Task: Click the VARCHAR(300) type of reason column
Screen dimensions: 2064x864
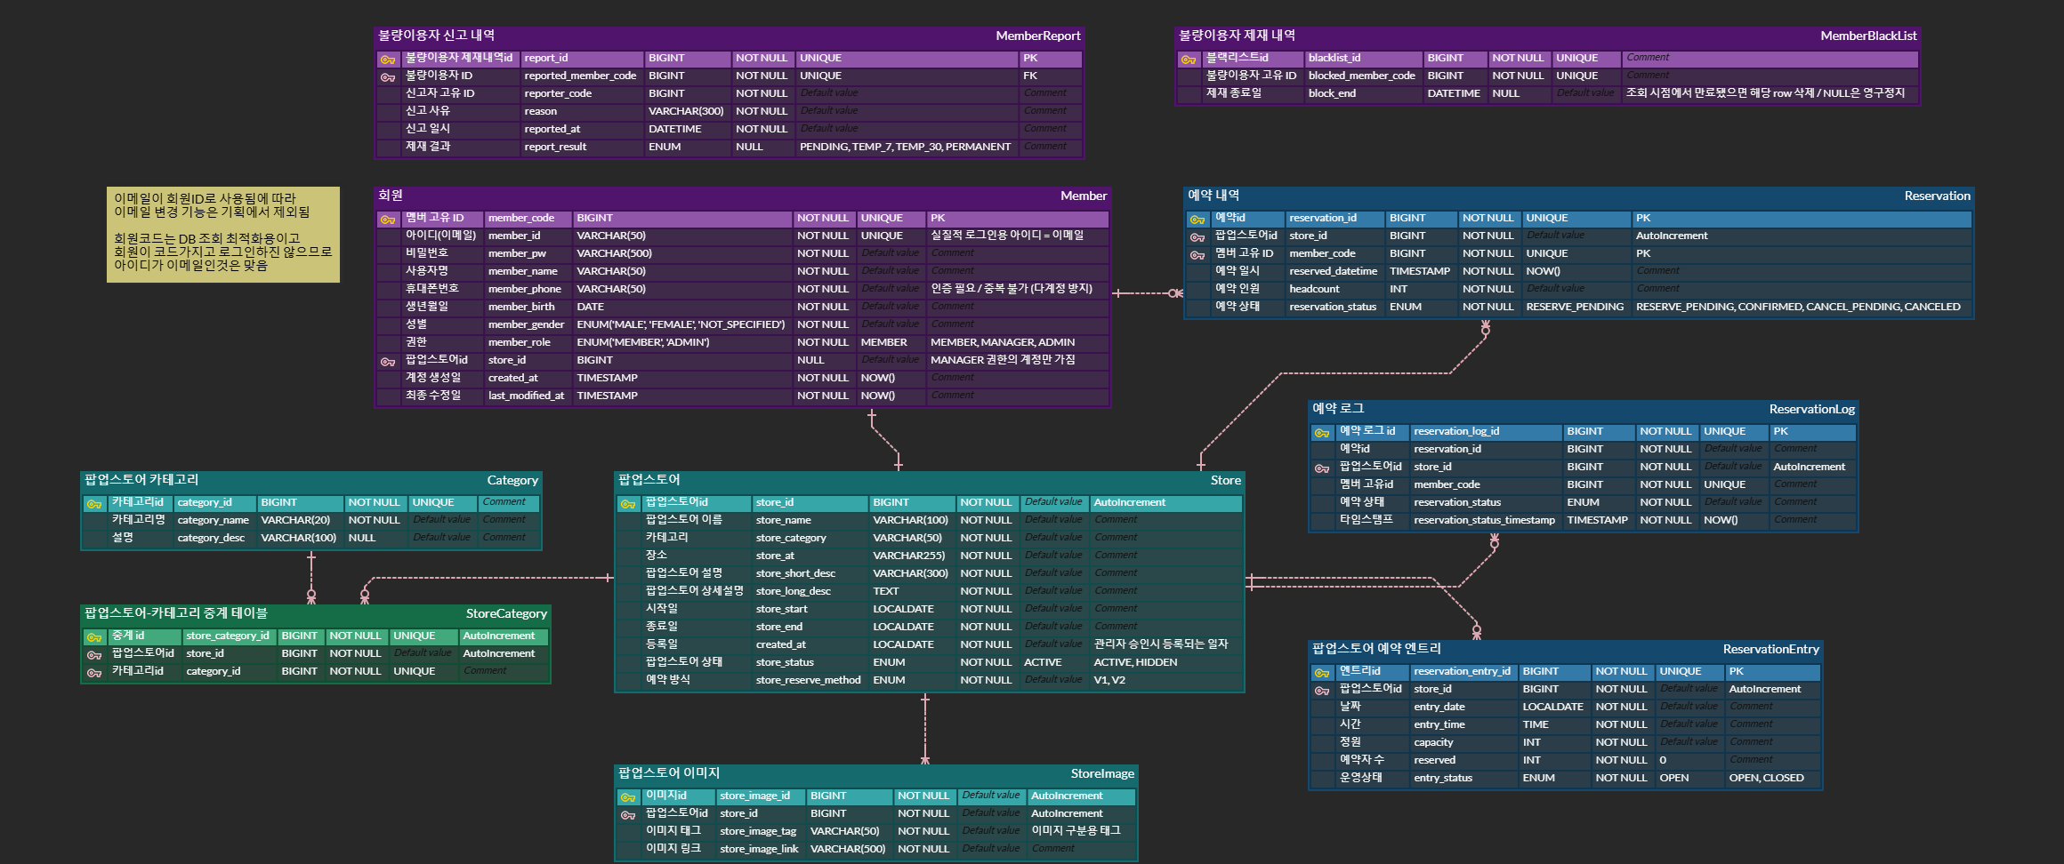Action: pyautogui.click(x=687, y=111)
